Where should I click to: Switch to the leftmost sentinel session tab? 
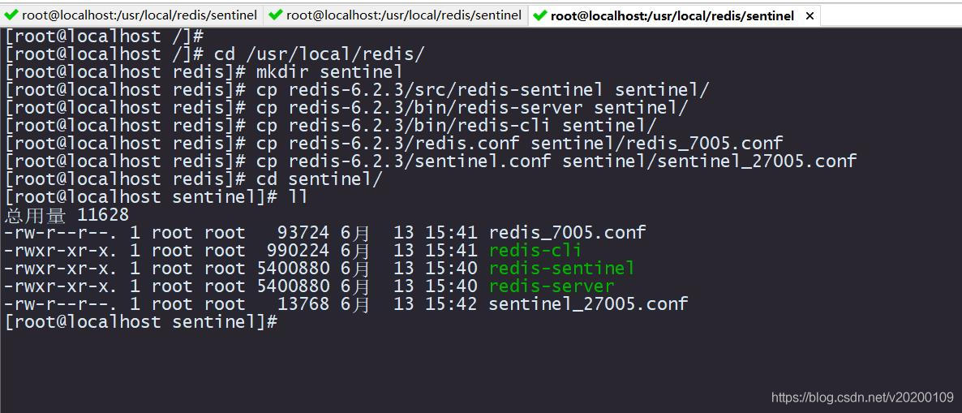(131, 15)
